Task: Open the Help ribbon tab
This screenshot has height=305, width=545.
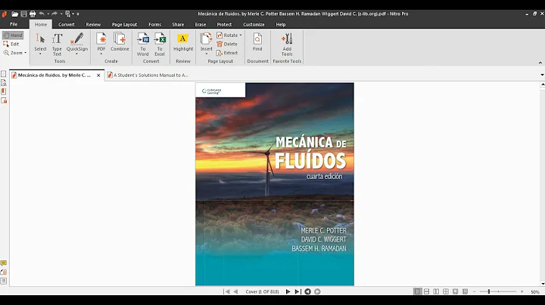Action: tap(281, 25)
